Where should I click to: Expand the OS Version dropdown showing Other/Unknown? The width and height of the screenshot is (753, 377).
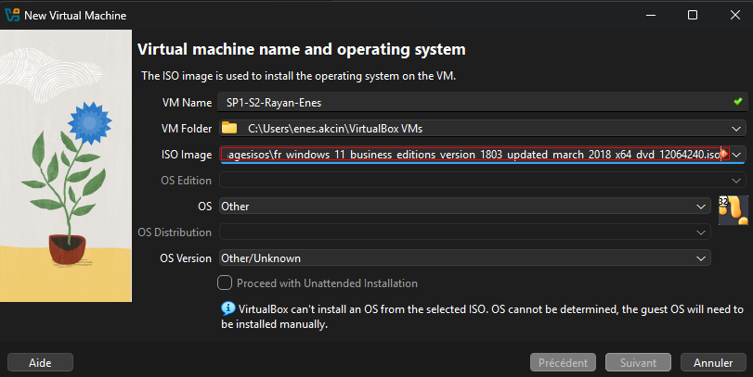tap(702, 258)
